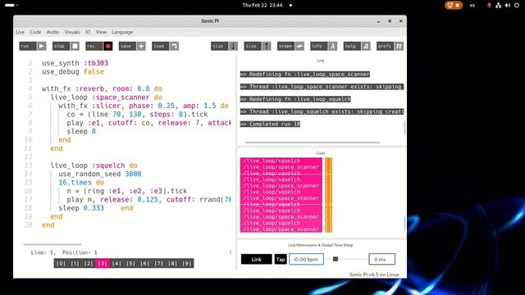
Task: Decrease text size with the size-down button
Action: pyautogui.click(x=224, y=46)
